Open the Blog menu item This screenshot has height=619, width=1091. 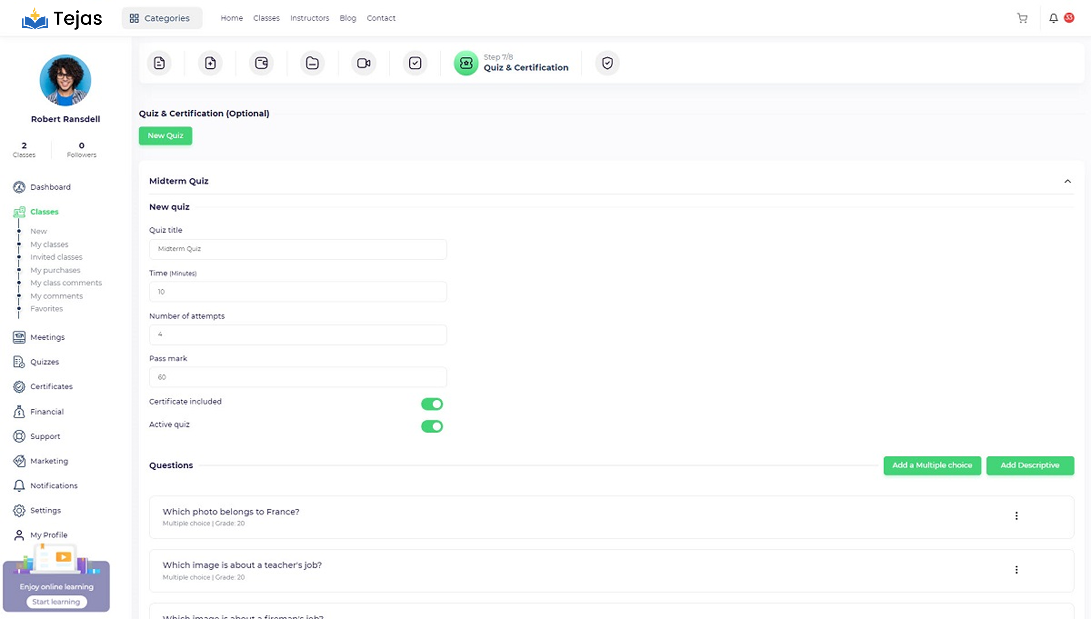347,18
